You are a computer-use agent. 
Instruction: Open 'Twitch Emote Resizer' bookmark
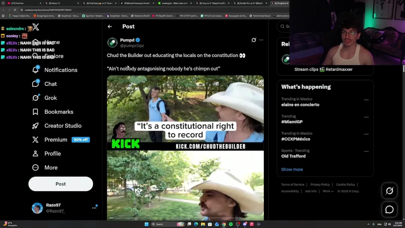tap(260, 16)
